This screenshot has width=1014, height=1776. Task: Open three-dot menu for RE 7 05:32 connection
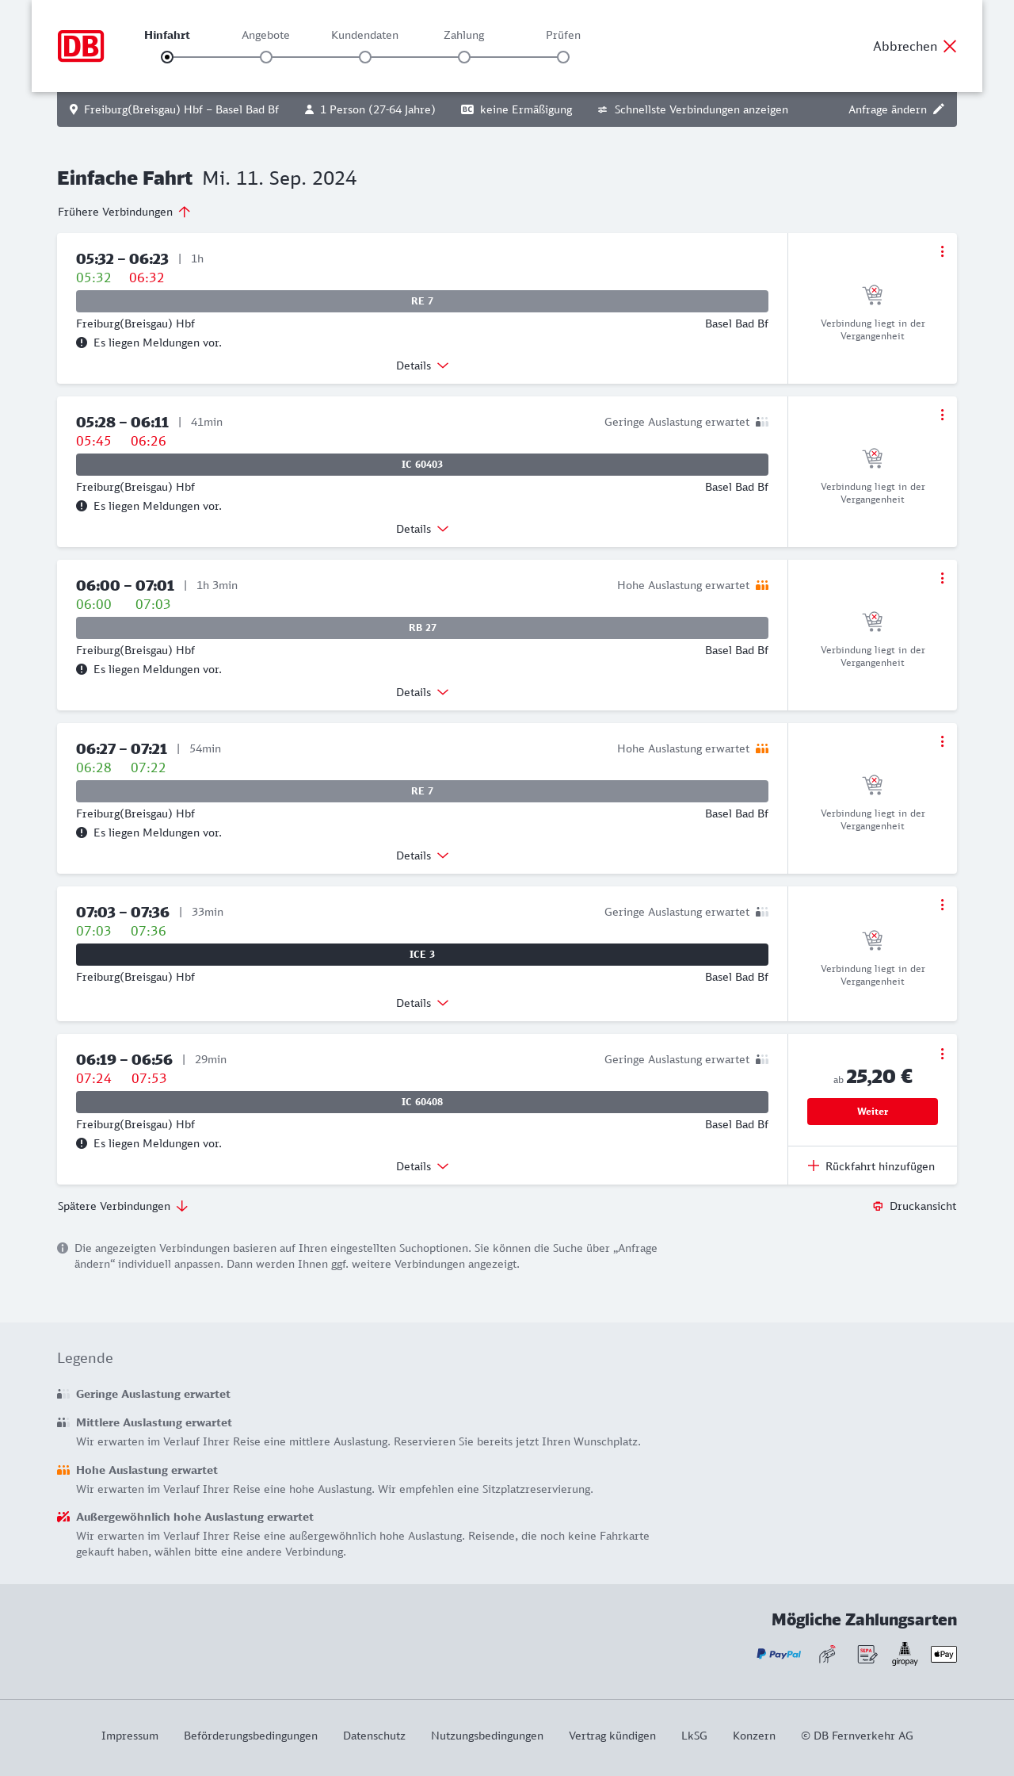tap(942, 251)
